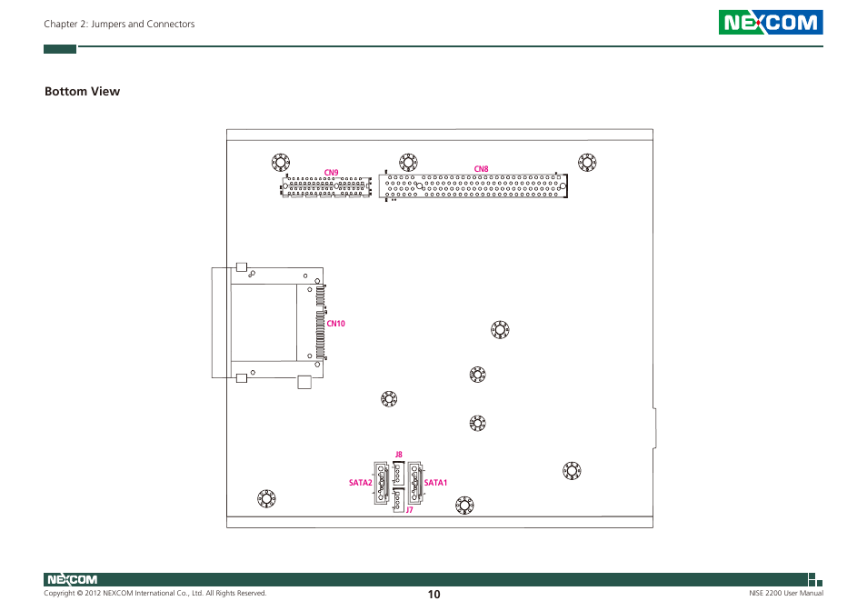Select the Bottom View heading

click(82, 91)
